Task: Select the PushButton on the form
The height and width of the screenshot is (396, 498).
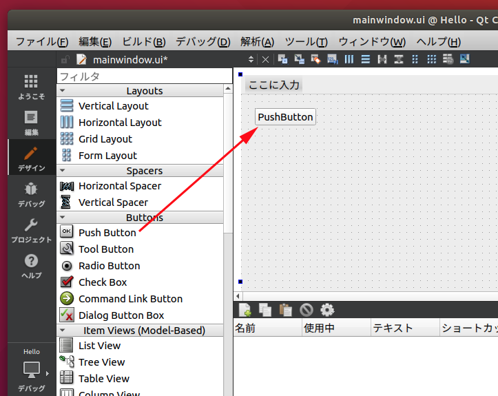Action: pos(285,117)
